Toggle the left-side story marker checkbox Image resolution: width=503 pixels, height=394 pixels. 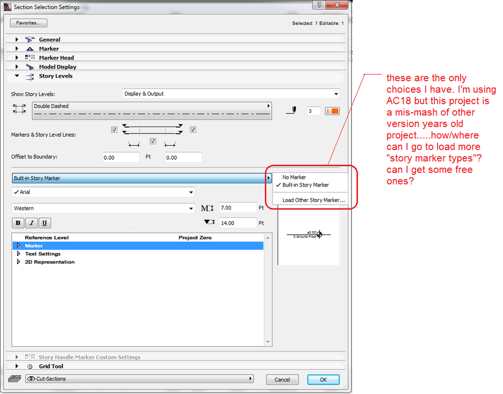tap(114, 129)
